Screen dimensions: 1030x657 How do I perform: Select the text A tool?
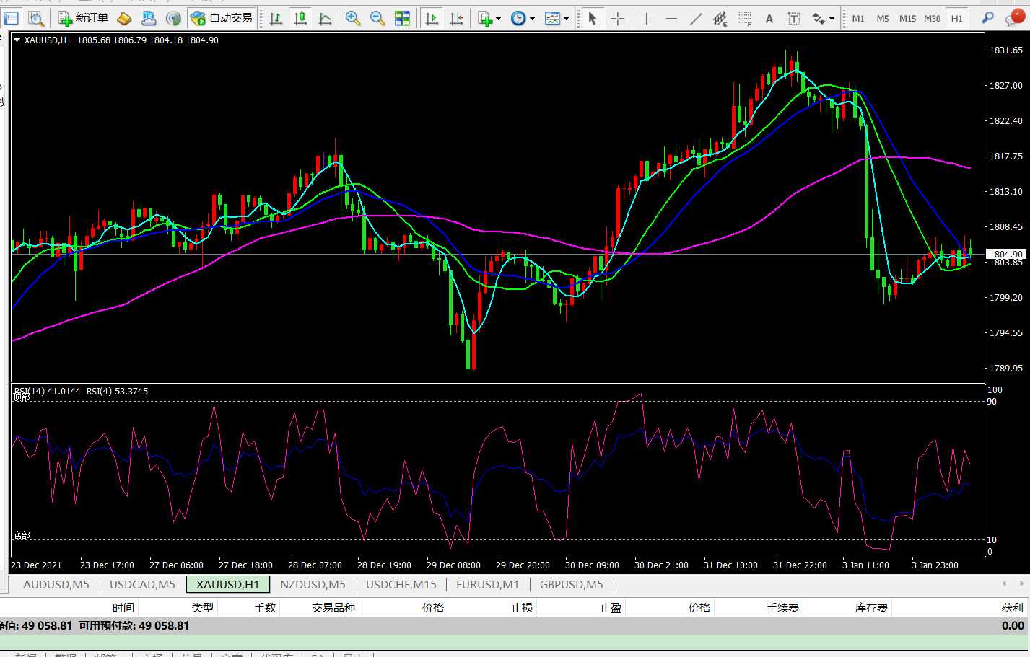[x=769, y=18]
